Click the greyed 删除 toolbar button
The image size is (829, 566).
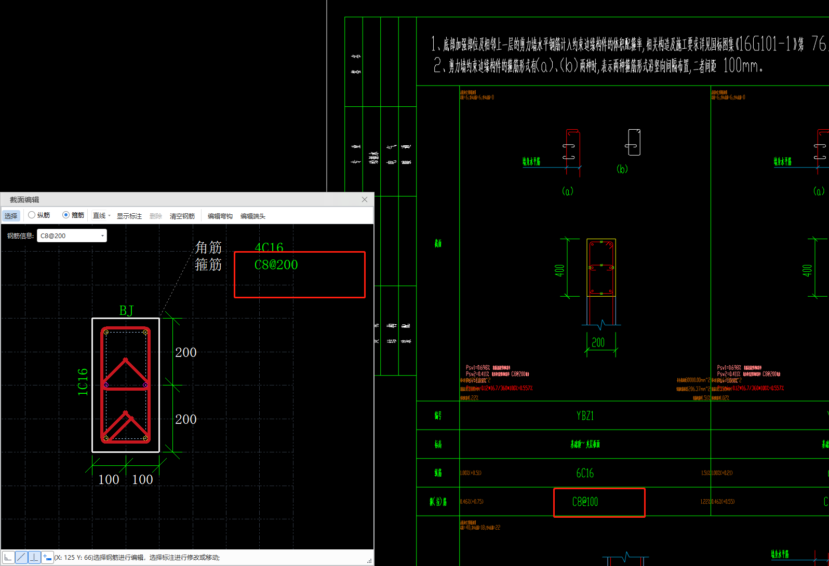click(x=156, y=216)
